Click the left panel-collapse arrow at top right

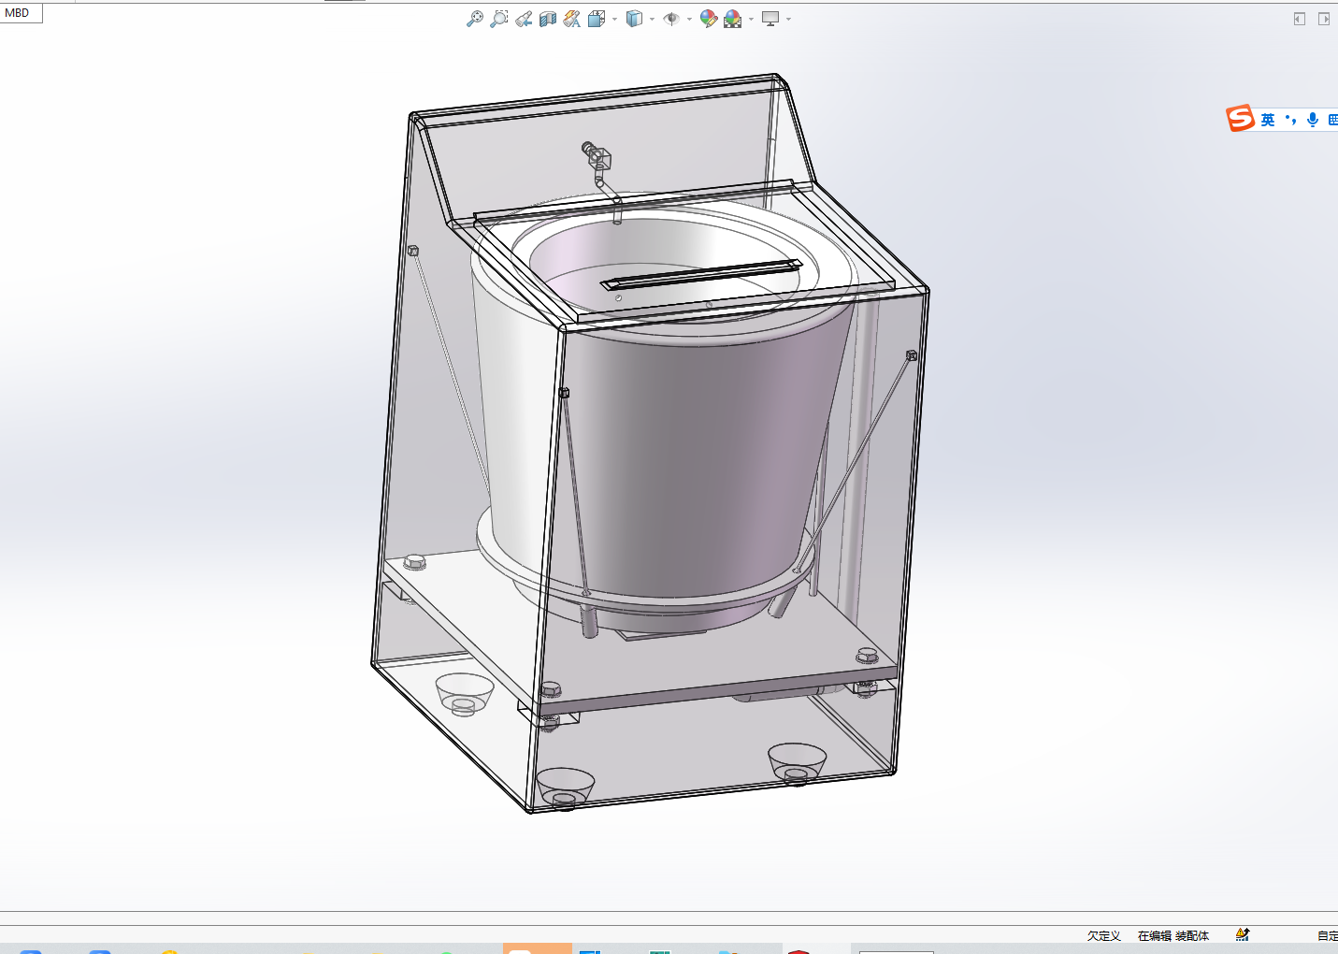[1299, 19]
